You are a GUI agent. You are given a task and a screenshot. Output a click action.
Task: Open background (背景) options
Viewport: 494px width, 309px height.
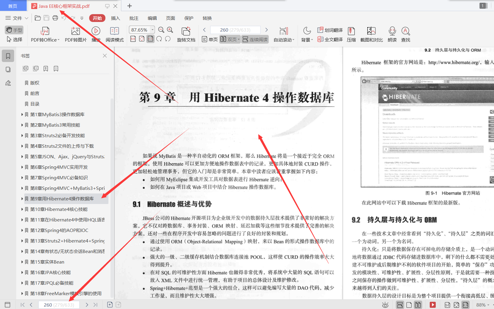point(307,35)
